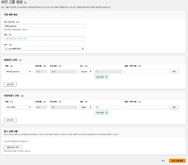
Task: Open 정보 link next to page title
Action: tap(25, 3)
